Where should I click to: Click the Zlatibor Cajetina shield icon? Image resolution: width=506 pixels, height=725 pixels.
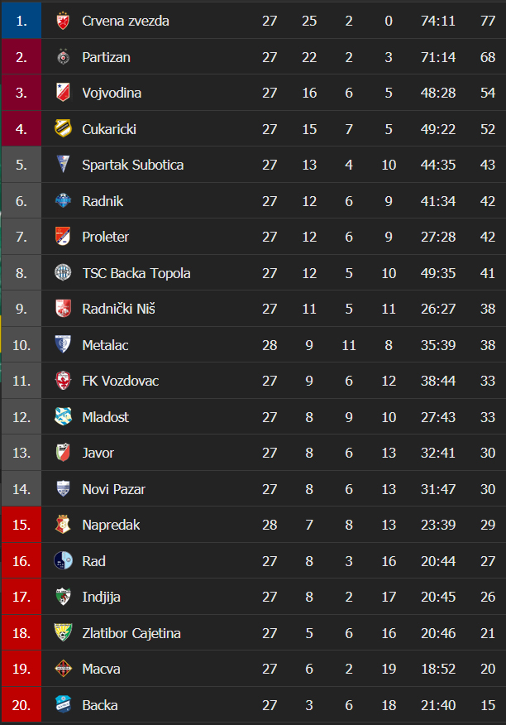63,632
